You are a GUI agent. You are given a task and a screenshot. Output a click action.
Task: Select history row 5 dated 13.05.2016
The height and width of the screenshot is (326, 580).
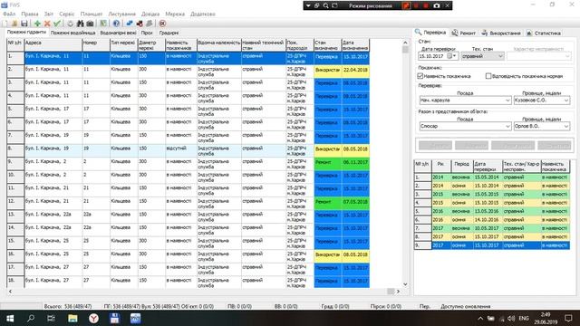tap(492, 211)
